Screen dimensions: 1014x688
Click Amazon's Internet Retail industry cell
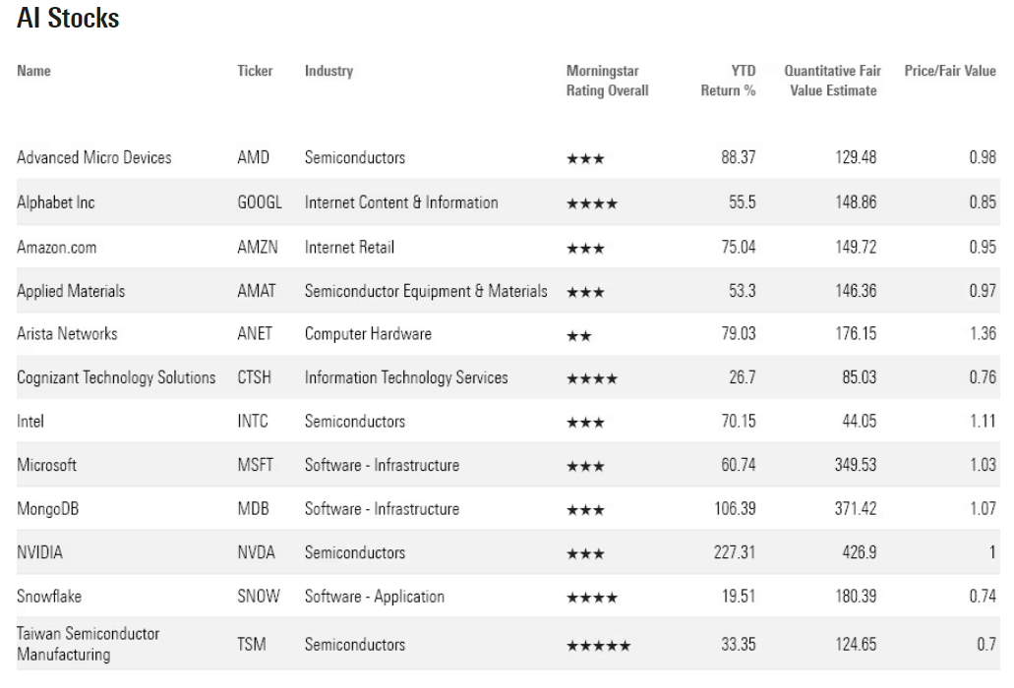coord(349,247)
